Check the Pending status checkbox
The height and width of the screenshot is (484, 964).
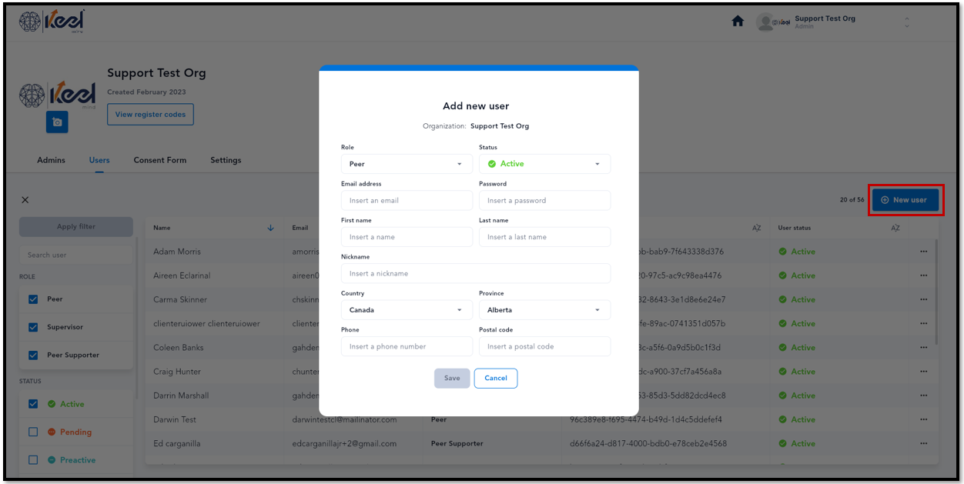coord(32,432)
